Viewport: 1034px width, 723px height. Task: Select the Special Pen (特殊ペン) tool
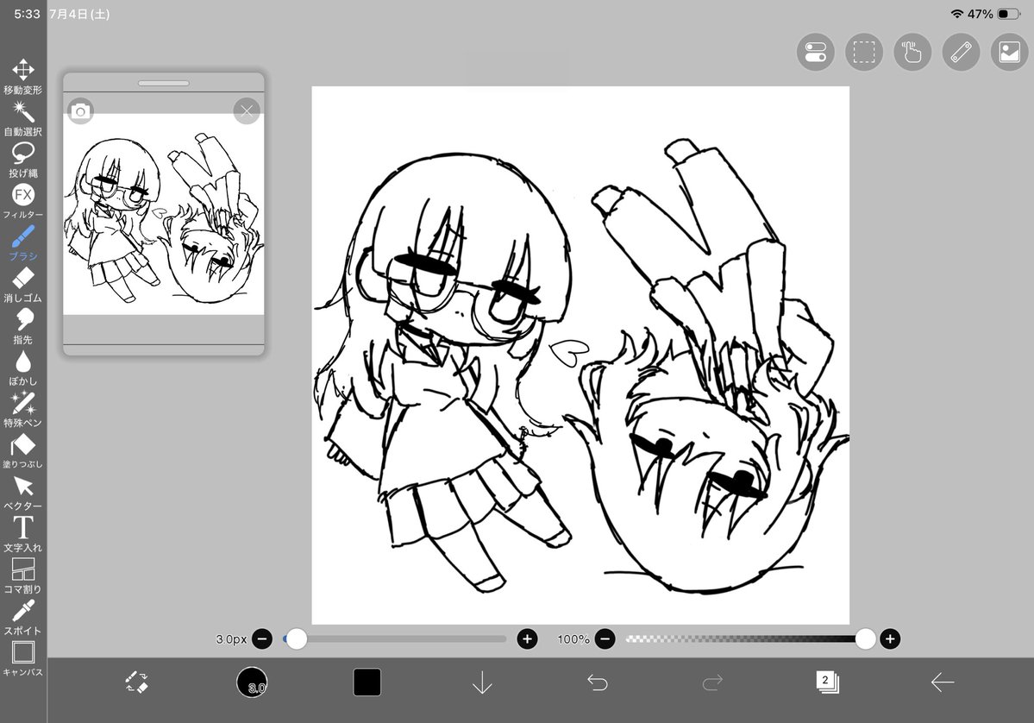pyautogui.click(x=23, y=409)
